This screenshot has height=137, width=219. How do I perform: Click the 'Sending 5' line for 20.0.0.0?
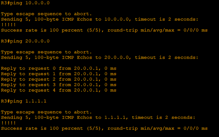click(100, 57)
